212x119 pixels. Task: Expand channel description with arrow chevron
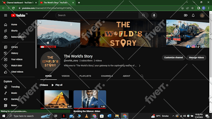[x=140, y=66]
